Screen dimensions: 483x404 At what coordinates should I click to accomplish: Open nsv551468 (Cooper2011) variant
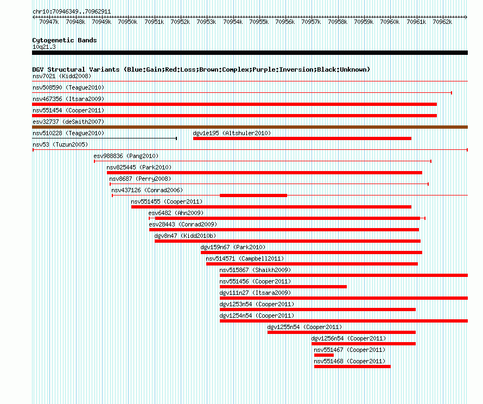click(x=349, y=361)
